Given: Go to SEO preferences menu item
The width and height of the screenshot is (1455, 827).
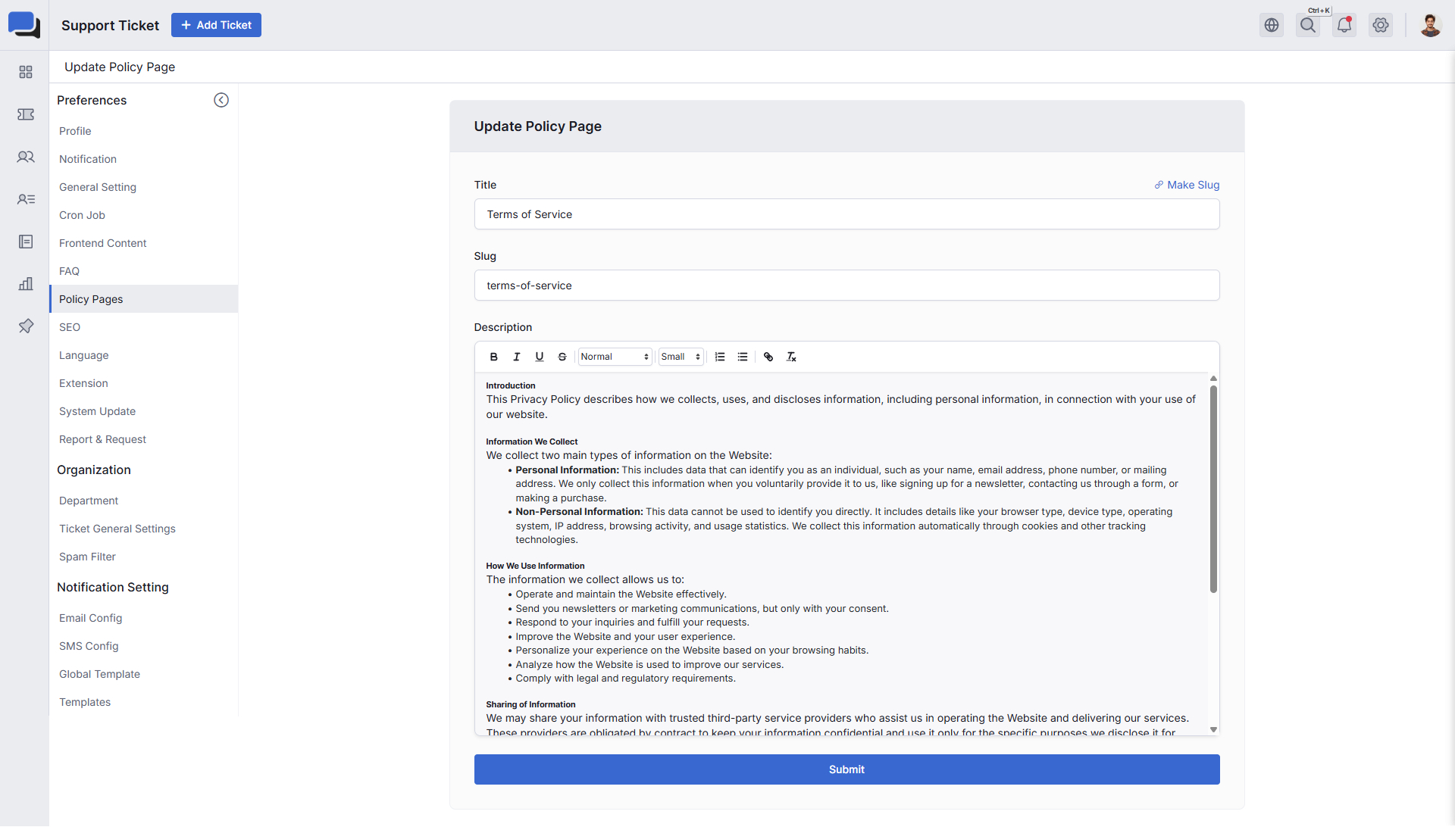Looking at the screenshot, I should coord(70,327).
